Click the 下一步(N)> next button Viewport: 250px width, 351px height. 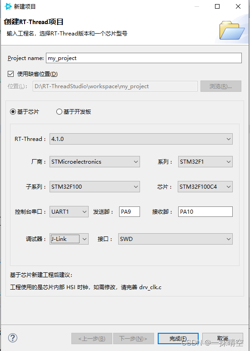134,338
